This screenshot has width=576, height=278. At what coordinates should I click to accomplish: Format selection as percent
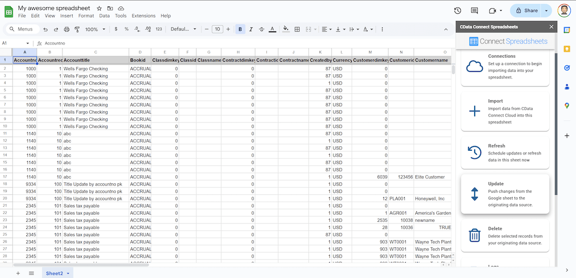tap(127, 29)
